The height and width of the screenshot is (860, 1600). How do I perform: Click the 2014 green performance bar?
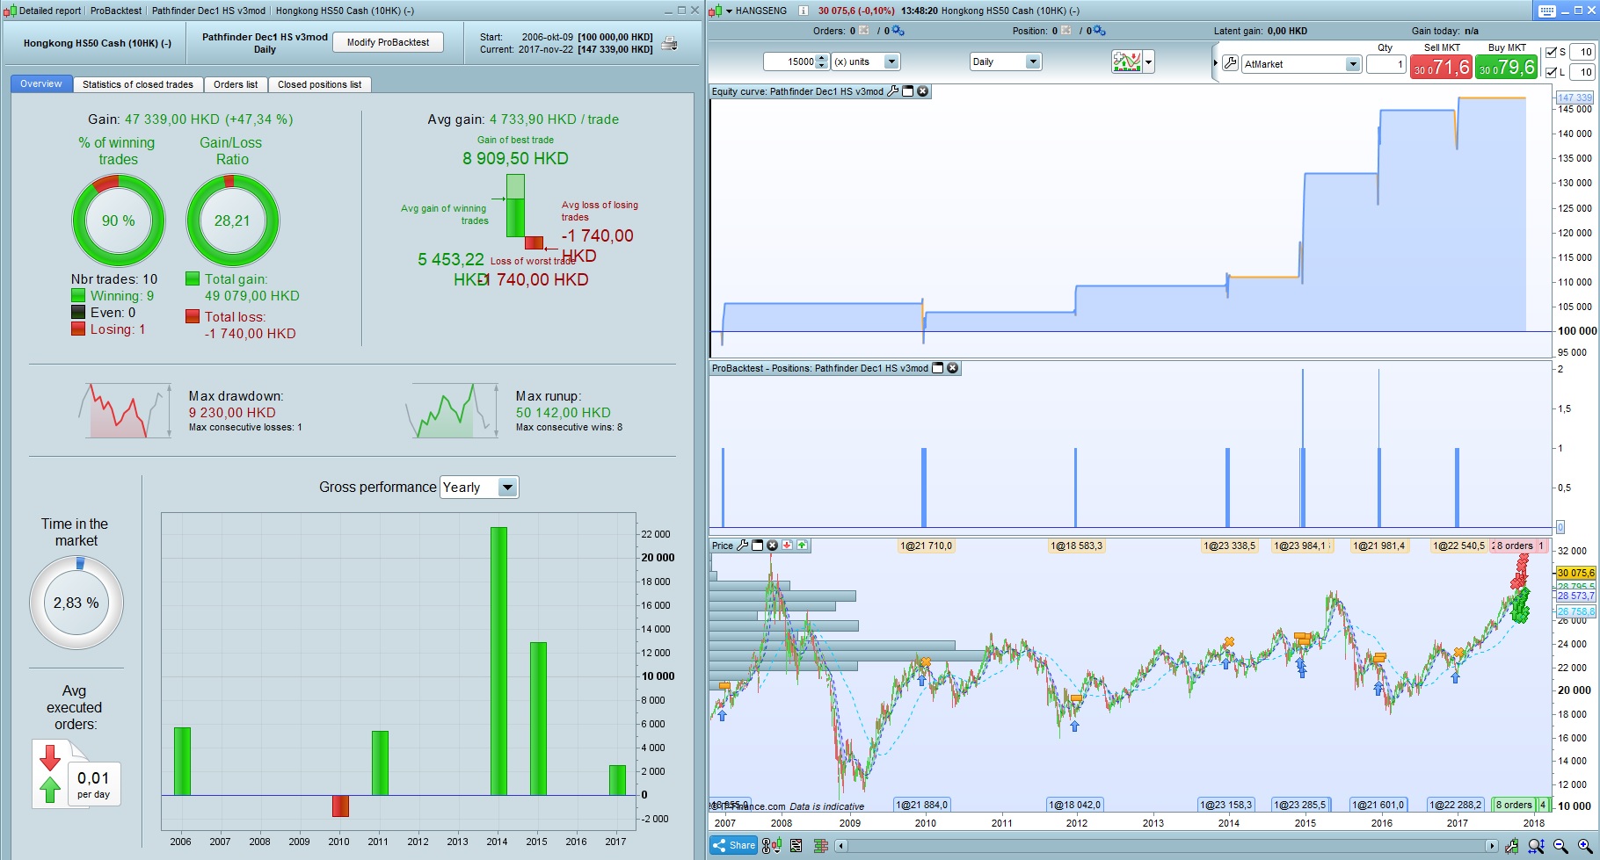(498, 661)
